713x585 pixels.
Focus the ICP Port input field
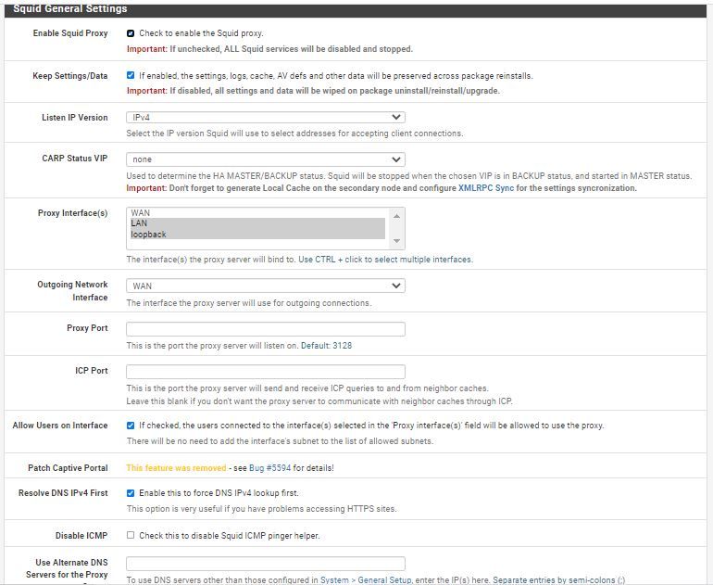(x=266, y=372)
